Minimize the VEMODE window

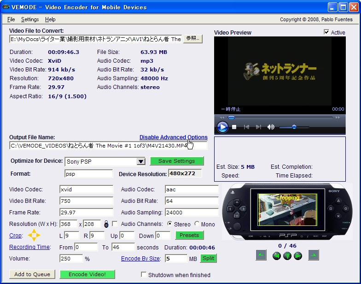click(332, 7)
